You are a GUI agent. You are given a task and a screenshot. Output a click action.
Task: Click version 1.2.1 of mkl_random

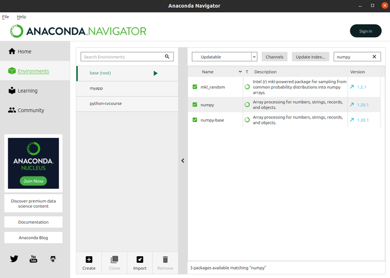click(x=362, y=87)
